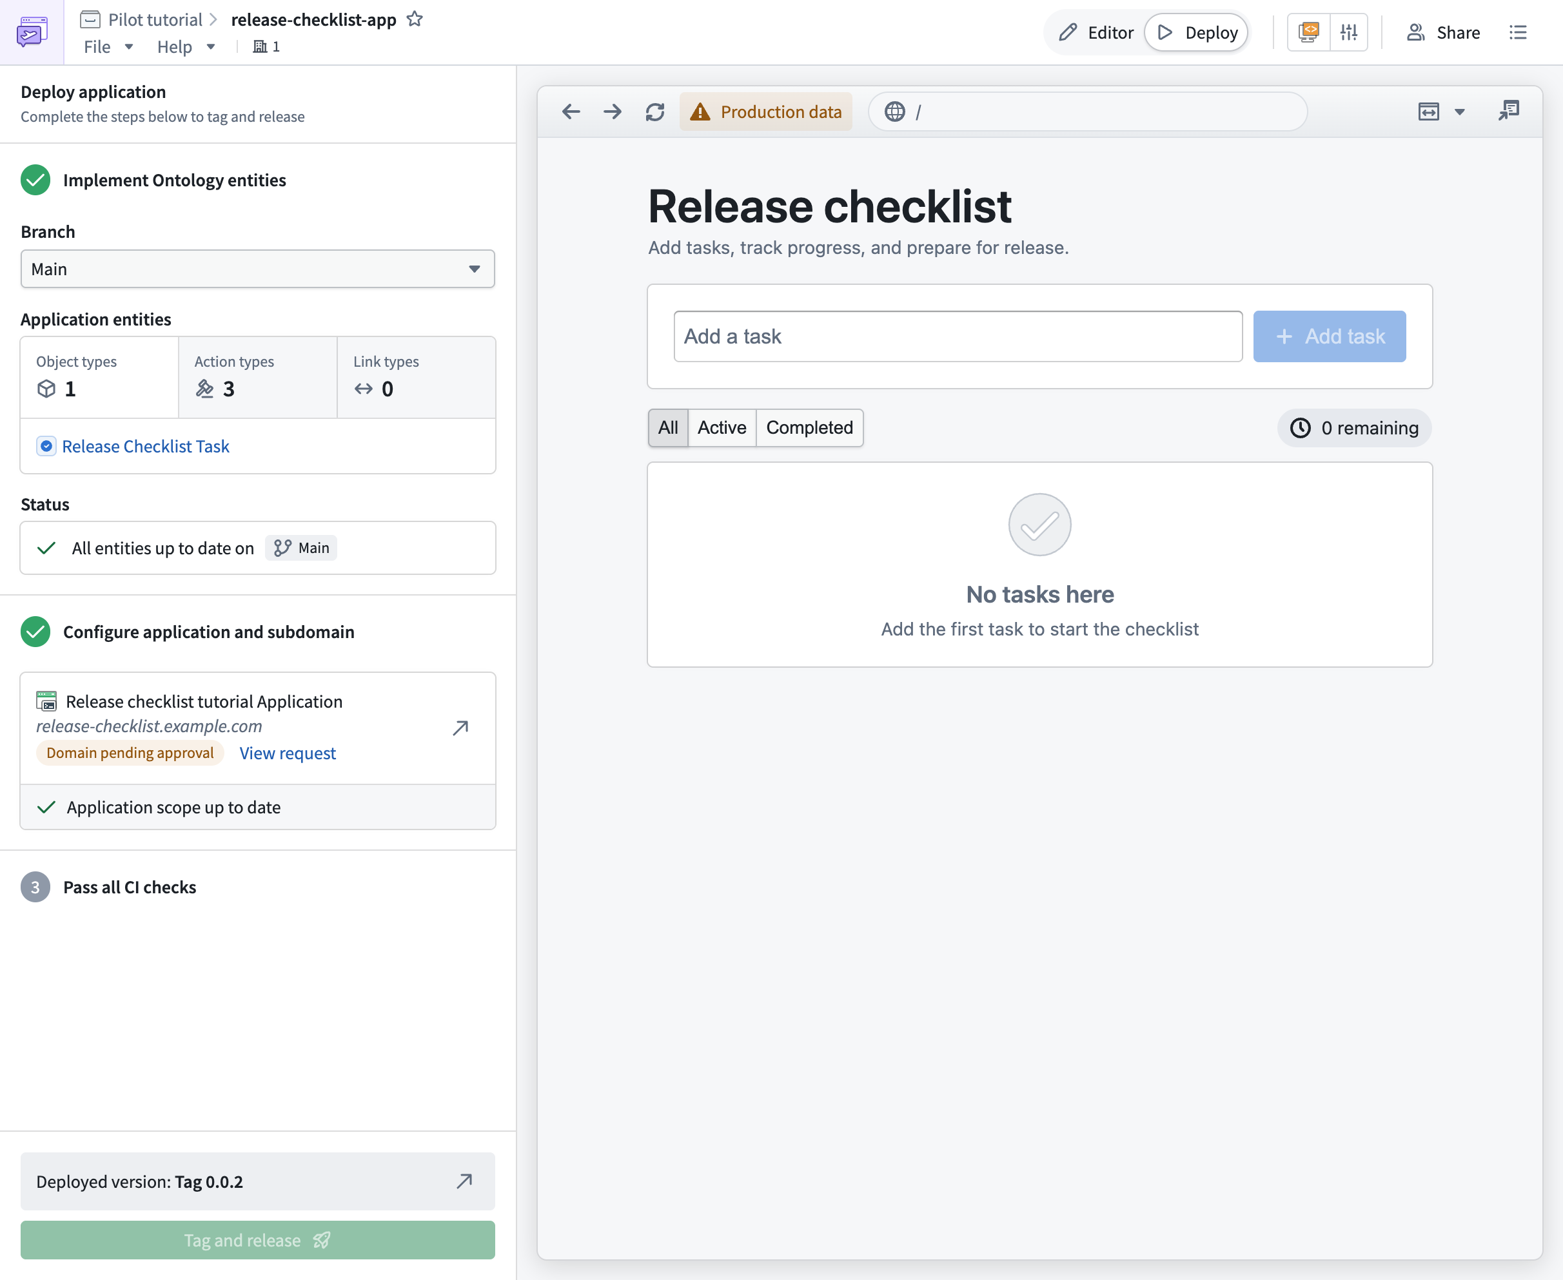Click the Add task button

(x=1329, y=336)
